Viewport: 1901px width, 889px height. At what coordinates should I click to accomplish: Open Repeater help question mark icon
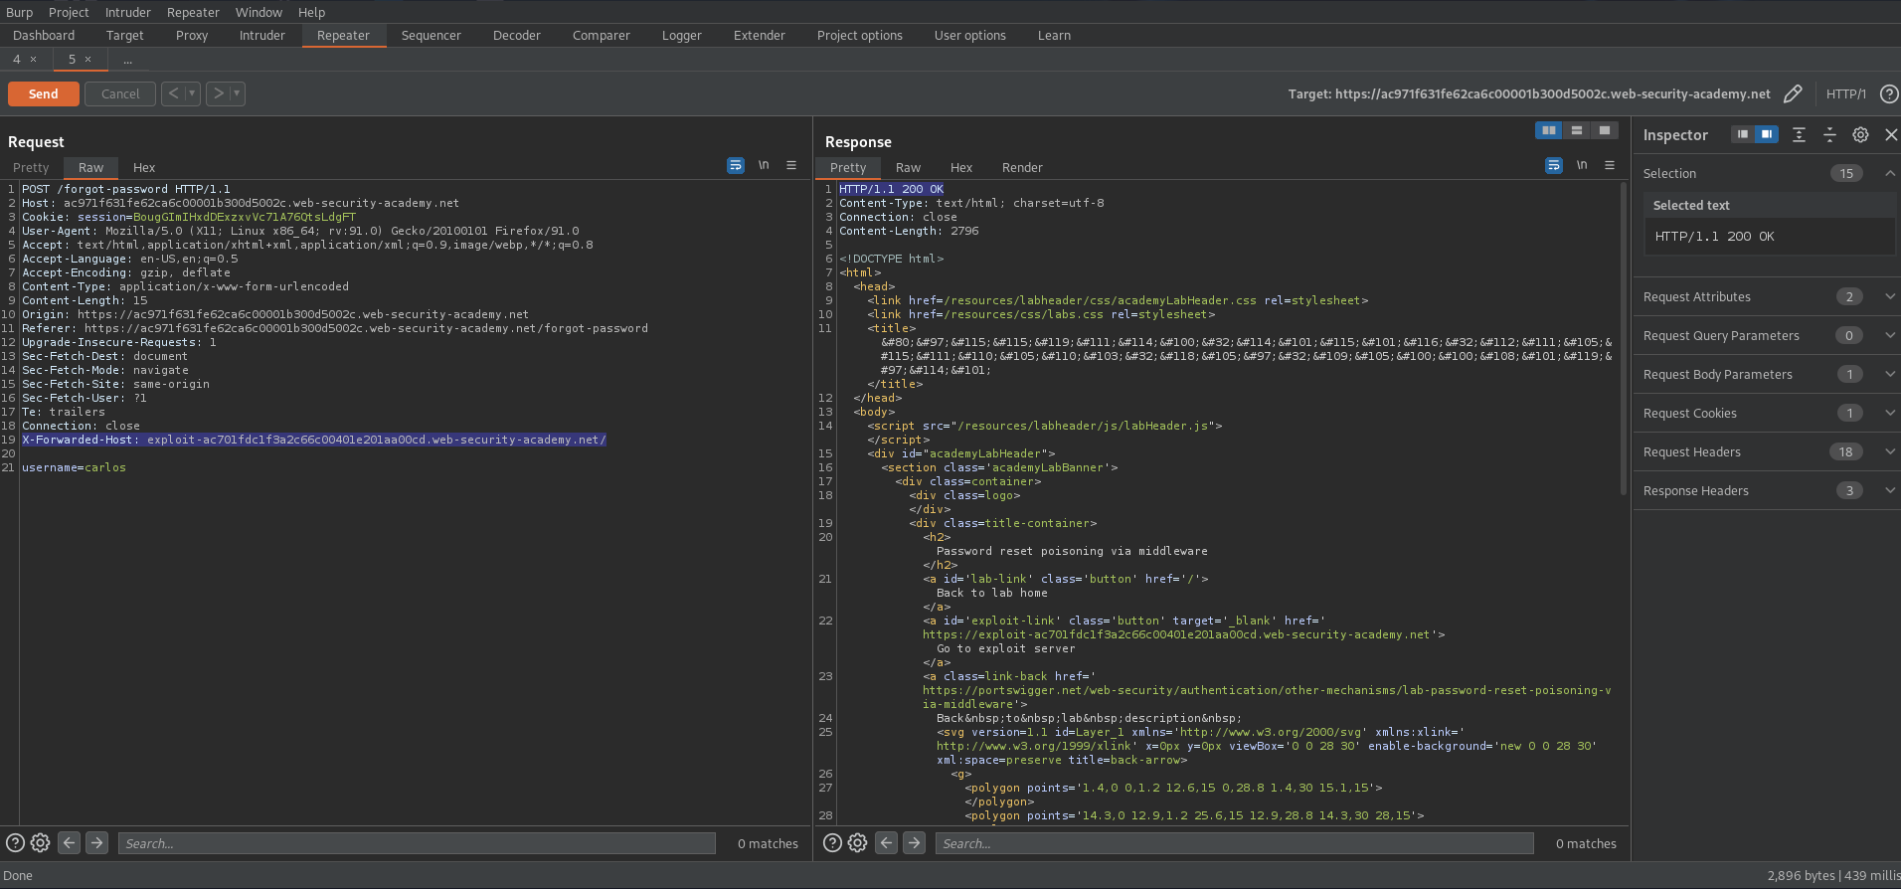1889,93
